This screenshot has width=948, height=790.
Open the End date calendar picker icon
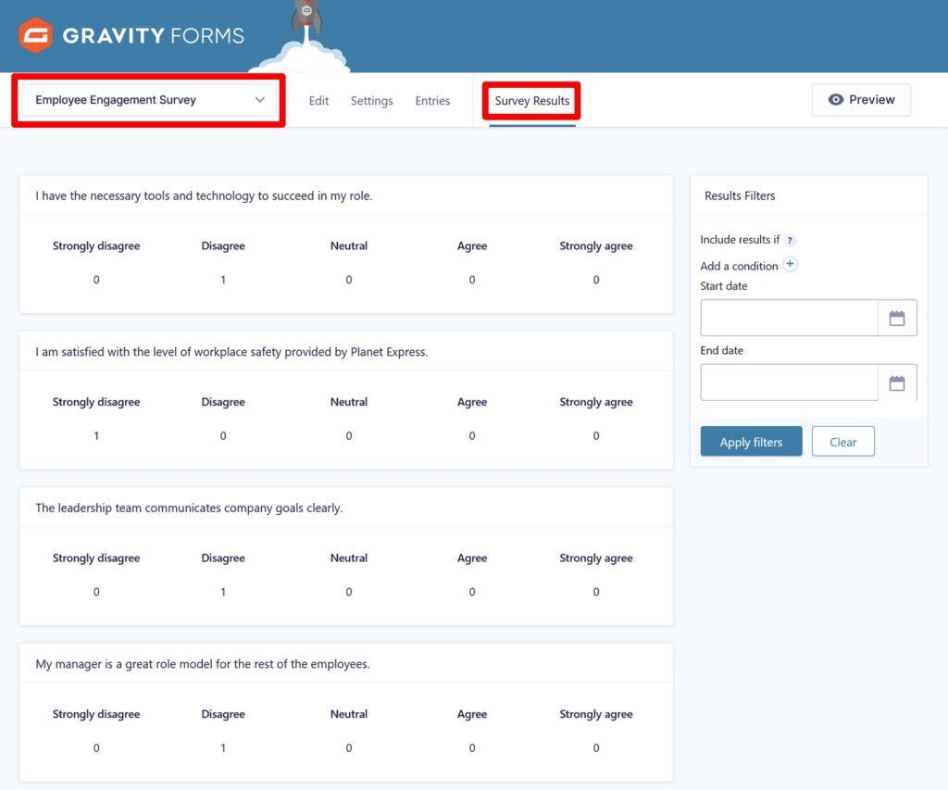[x=897, y=382]
